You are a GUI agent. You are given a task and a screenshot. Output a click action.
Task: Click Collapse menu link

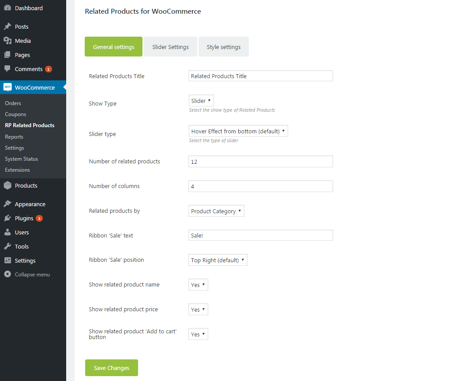coord(32,275)
